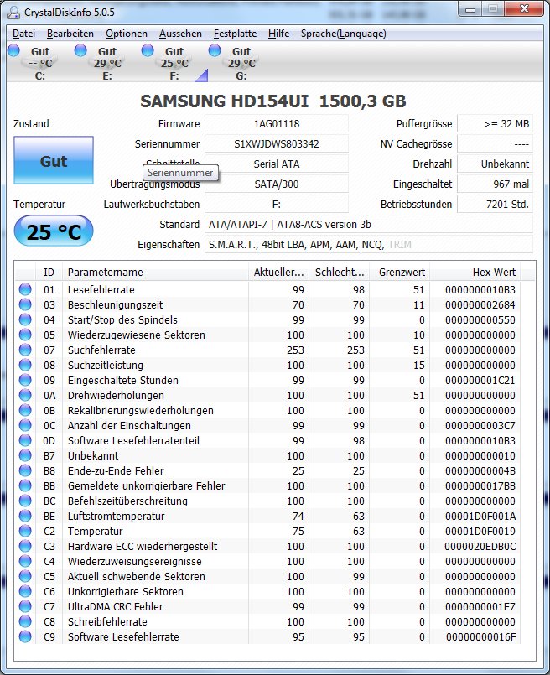This screenshot has width=550, height=675.
Task: Click status icon of Suchzeitleistung row
Action: pyautogui.click(x=25, y=365)
